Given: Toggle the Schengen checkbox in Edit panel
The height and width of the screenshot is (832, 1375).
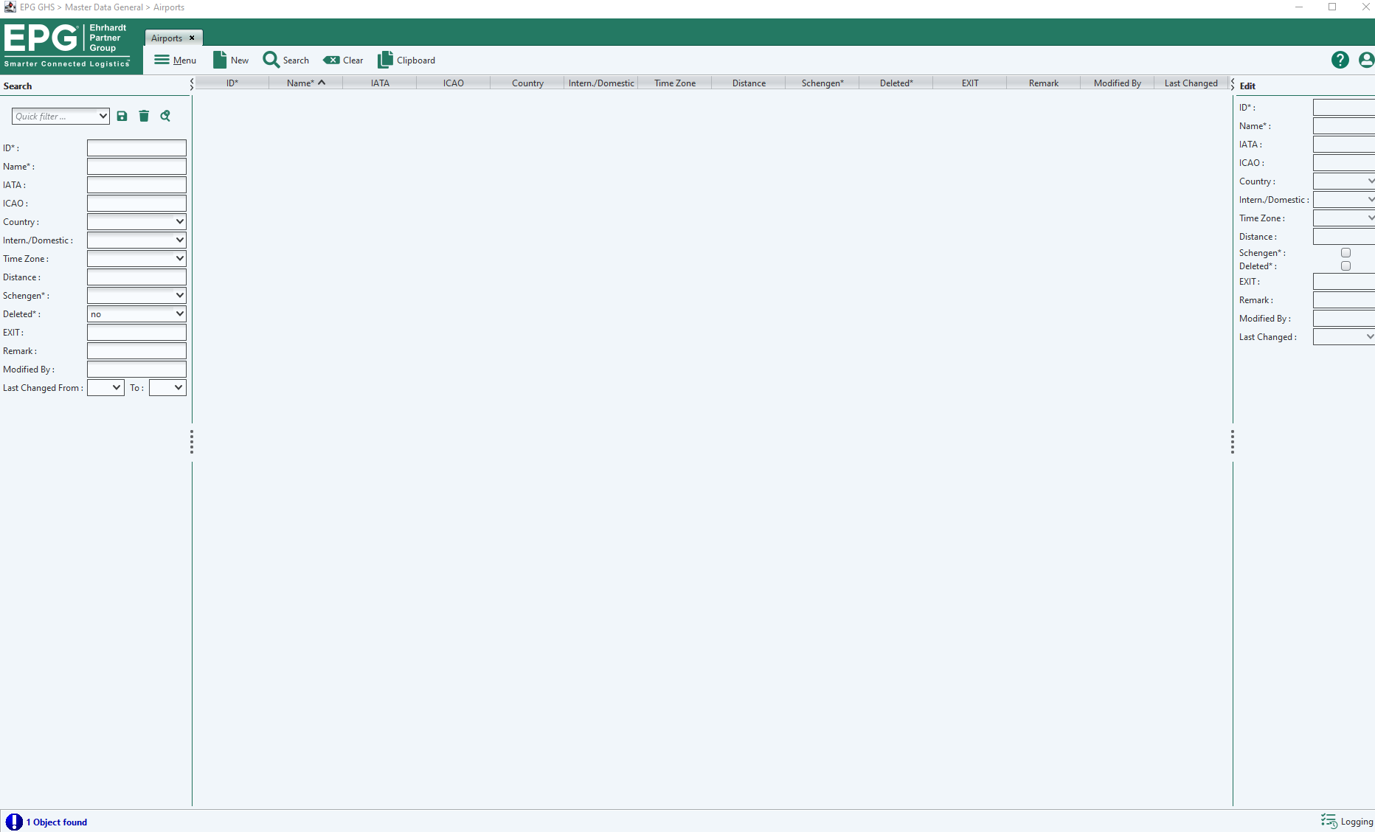Looking at the screenshot, I should 1345,253.
